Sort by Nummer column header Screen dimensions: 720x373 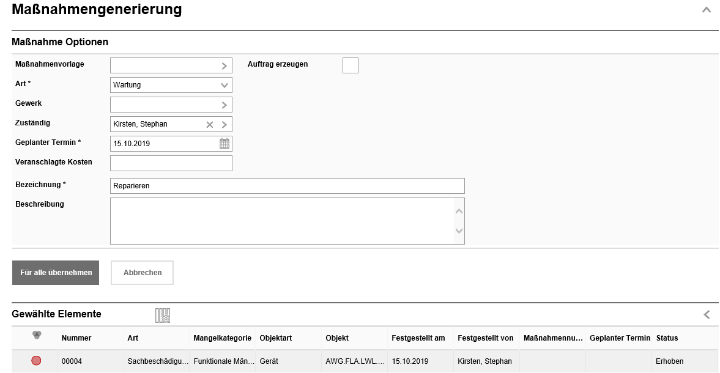click(x=76, y=338)
